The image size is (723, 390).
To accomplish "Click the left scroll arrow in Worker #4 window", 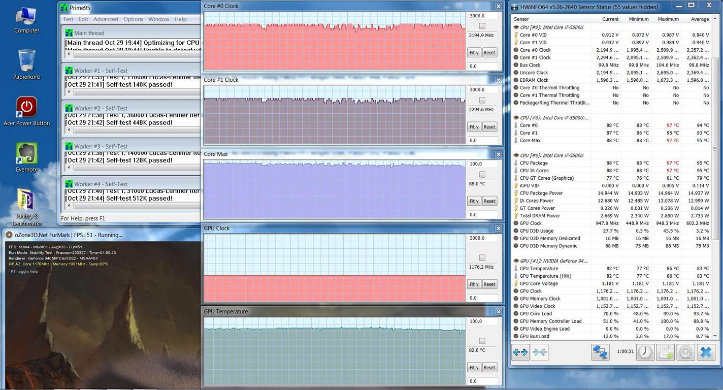I will (x=70, y=206).
